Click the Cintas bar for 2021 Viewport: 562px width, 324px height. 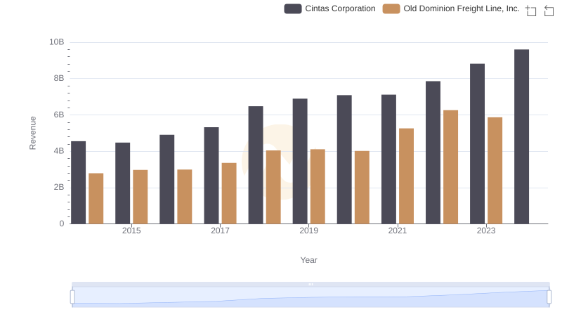pyautogui.click(x=389, y=159)
